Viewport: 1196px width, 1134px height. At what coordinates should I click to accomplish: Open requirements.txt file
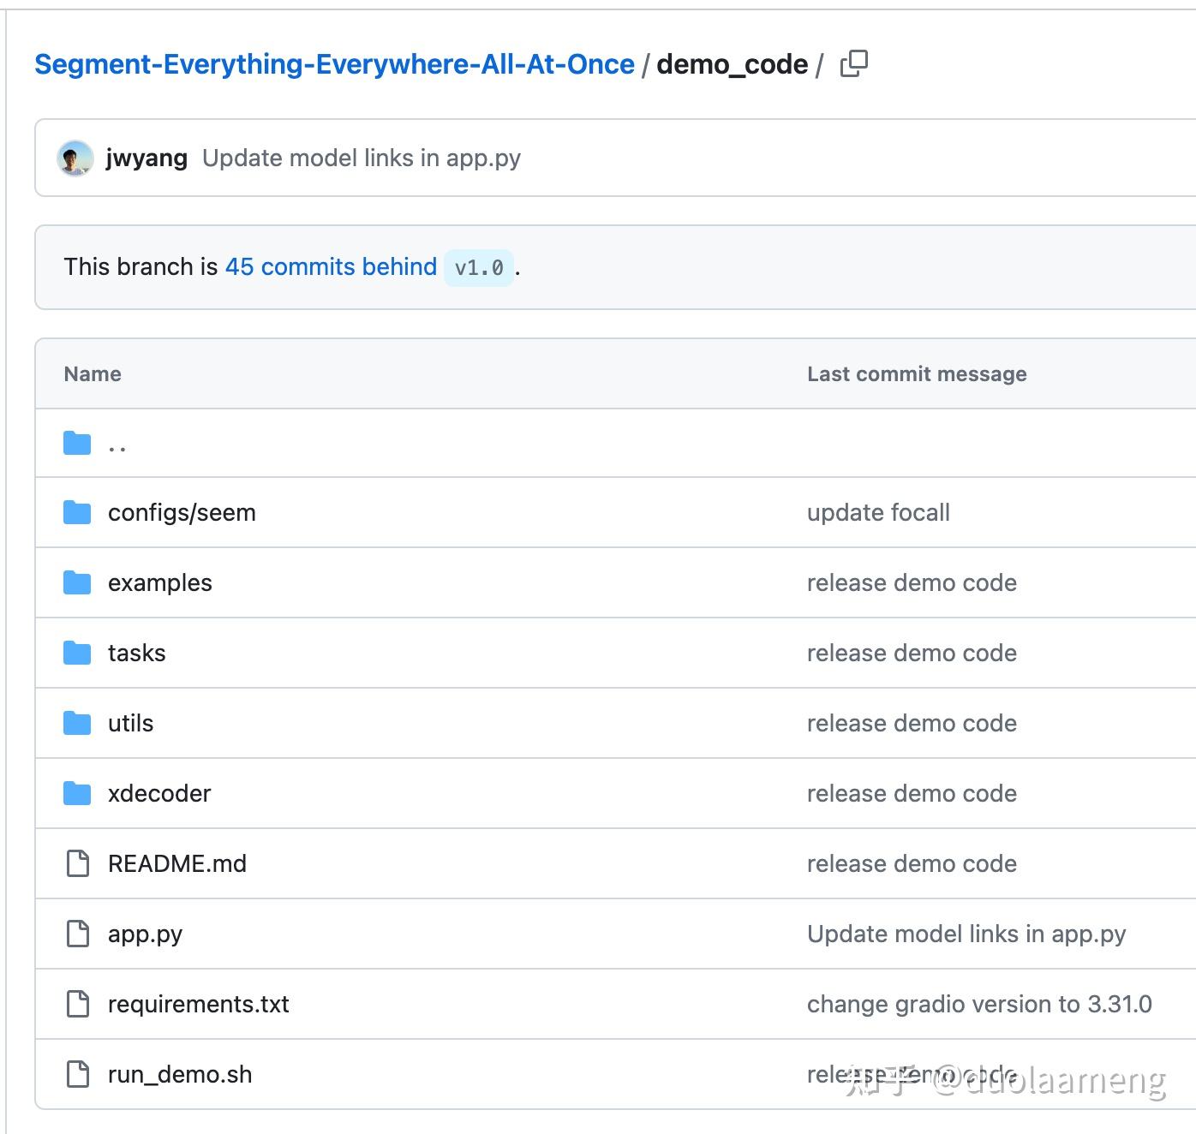coord(197,1004)
